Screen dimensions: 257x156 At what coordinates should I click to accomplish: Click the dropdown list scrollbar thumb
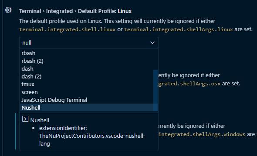click(x=156, y=91)
